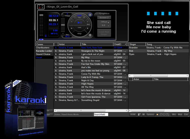Viewport: 190px width, 139px height.
Task: Raise the key with the Key plus
Action: (x=84, y=17)
